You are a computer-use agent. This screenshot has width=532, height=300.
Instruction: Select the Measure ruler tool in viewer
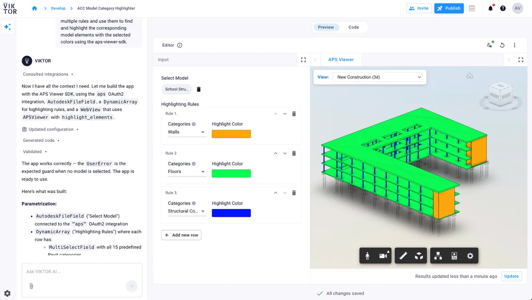point(403,256)
